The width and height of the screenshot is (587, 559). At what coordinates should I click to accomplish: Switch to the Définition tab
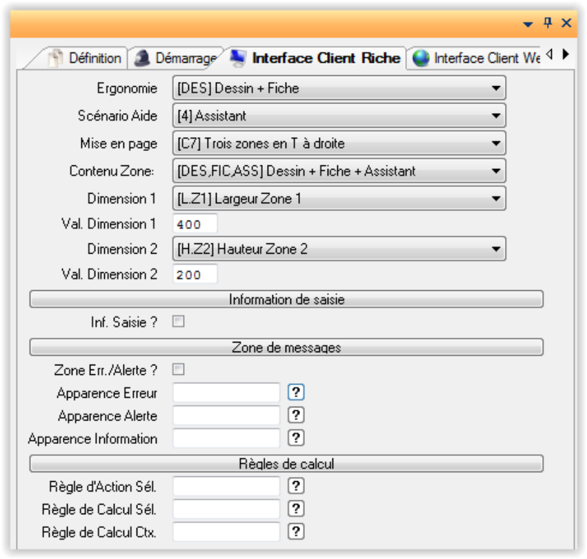[86, 59]
